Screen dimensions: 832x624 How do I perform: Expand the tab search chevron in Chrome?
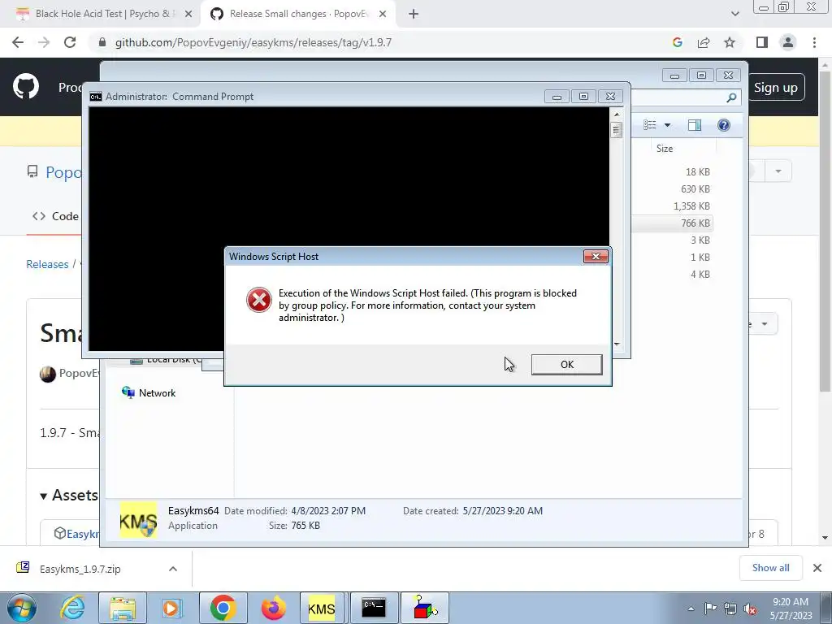(734, 14)
